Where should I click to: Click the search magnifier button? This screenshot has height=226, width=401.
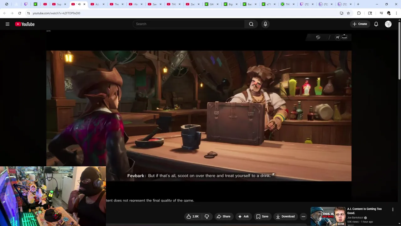(251, 24)
